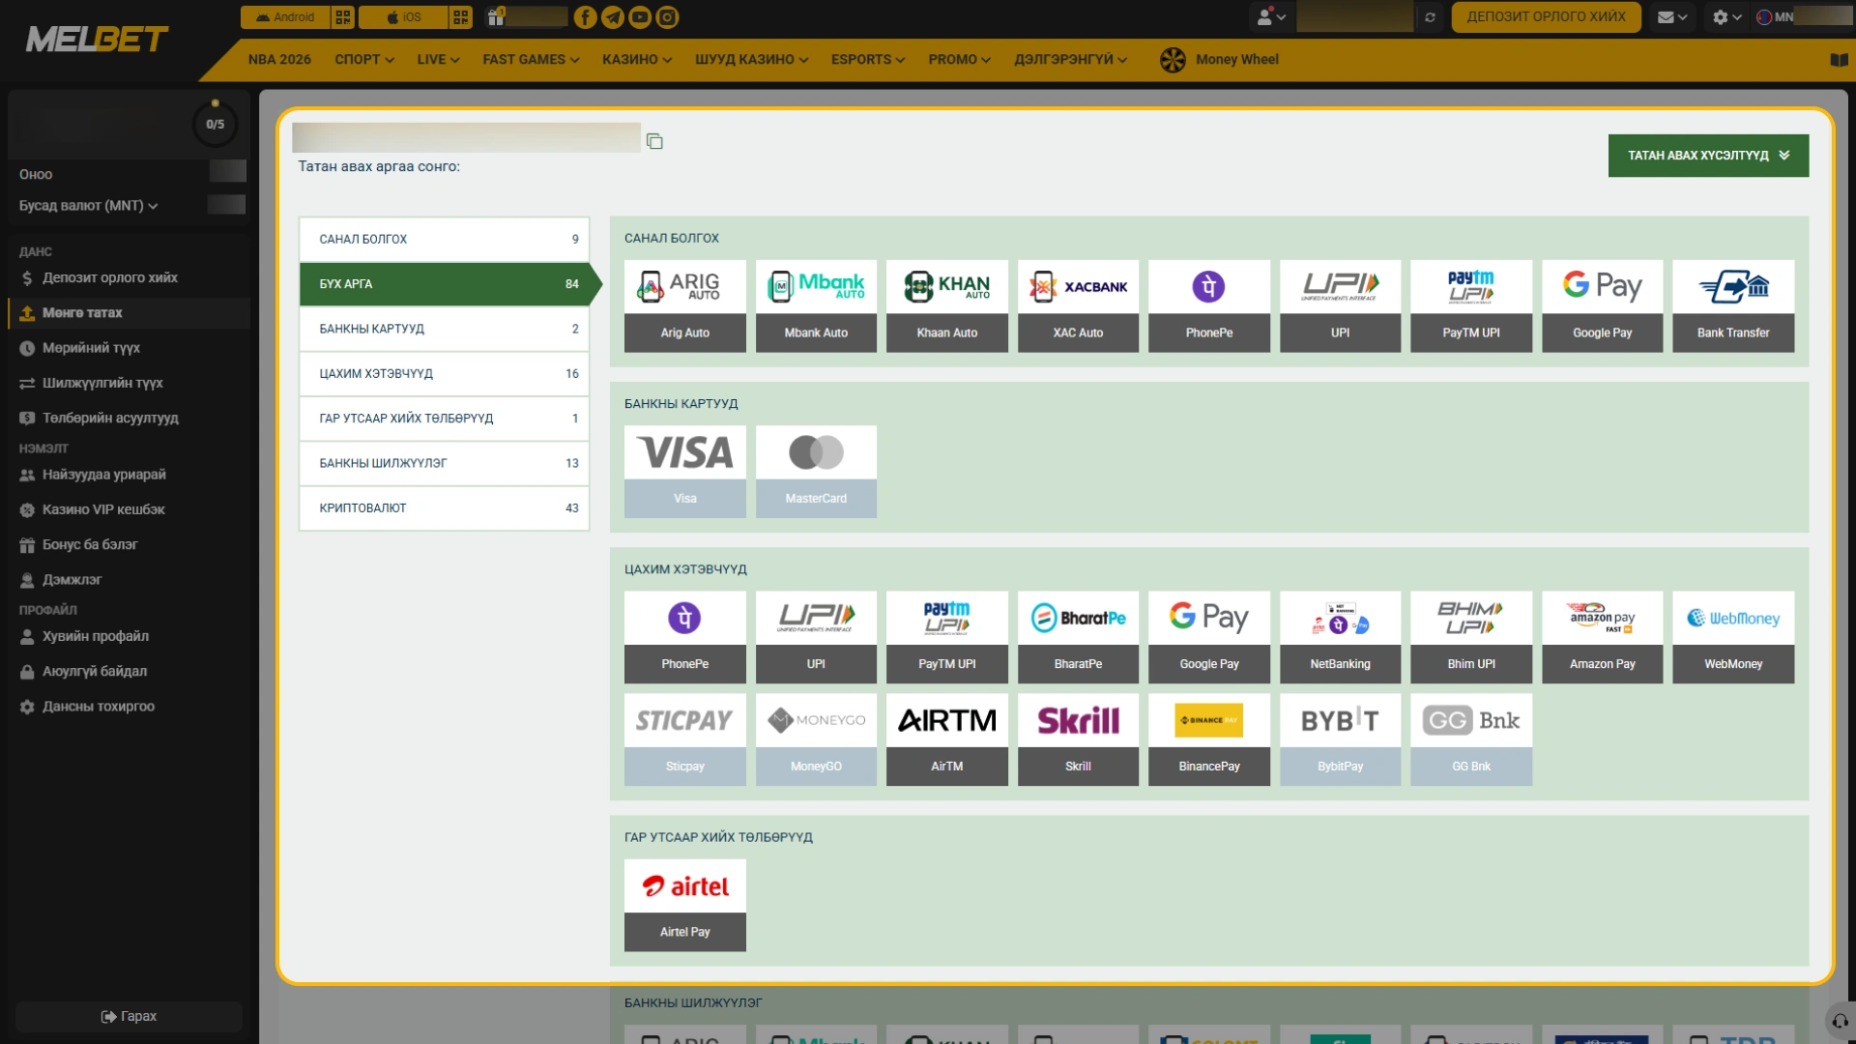Expand the ESPORTS menu
Image resolution: width=1856 pixels, height=1044 pixels.
(868, 60)
